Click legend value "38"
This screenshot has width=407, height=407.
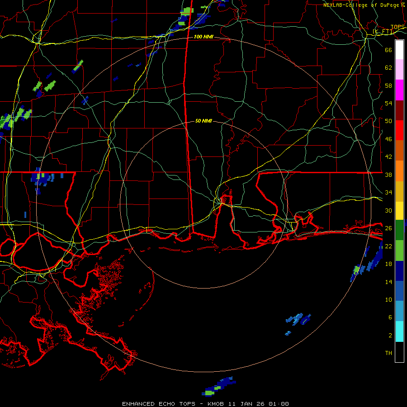[x=388, y=175]
